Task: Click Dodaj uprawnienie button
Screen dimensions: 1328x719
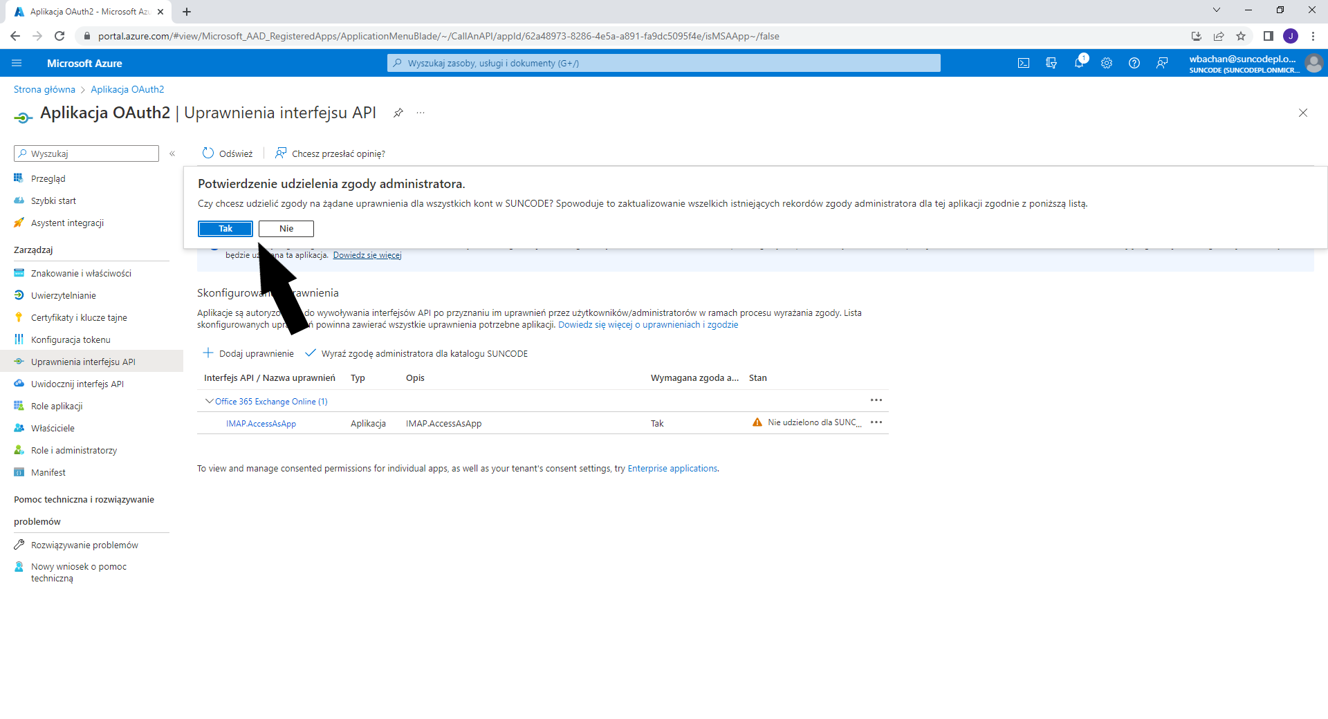Action: [x=248, y=353]
